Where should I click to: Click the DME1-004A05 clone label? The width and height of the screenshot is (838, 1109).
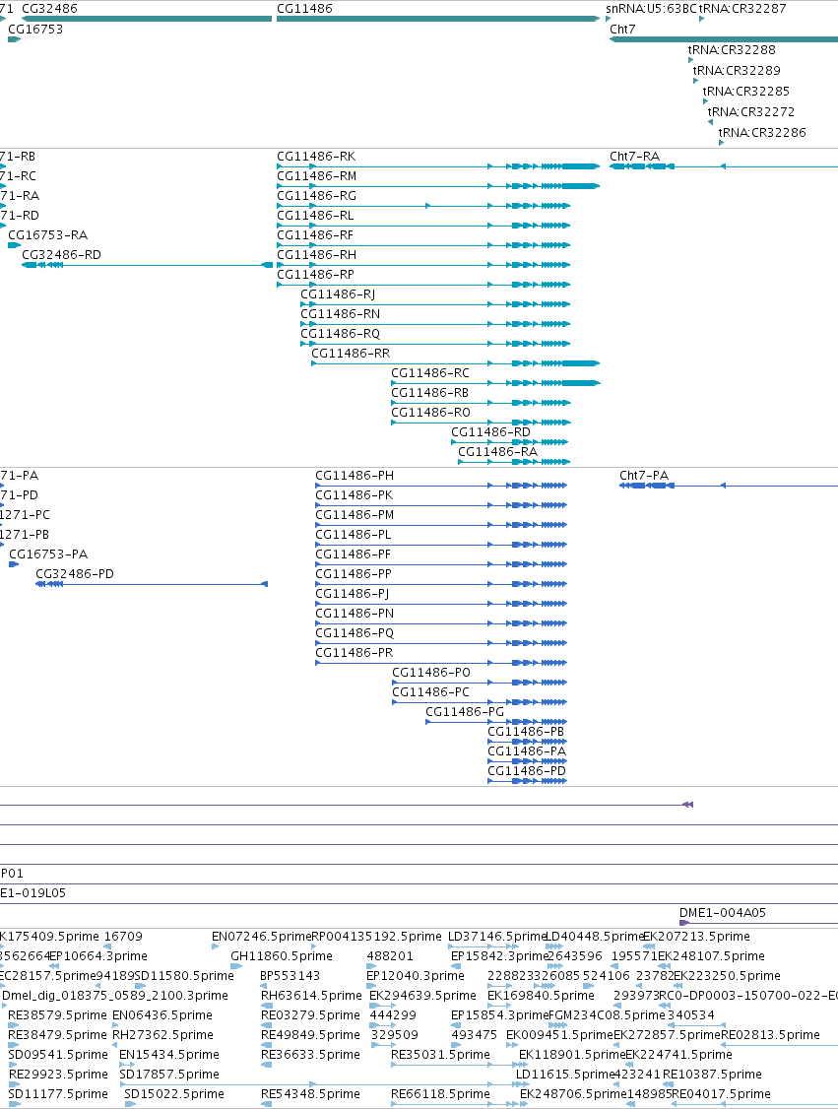point(722,912)
